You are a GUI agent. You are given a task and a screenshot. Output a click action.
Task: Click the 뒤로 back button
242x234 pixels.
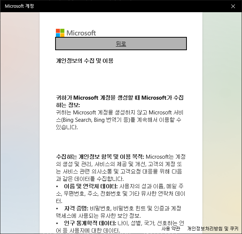coord(121,44)
